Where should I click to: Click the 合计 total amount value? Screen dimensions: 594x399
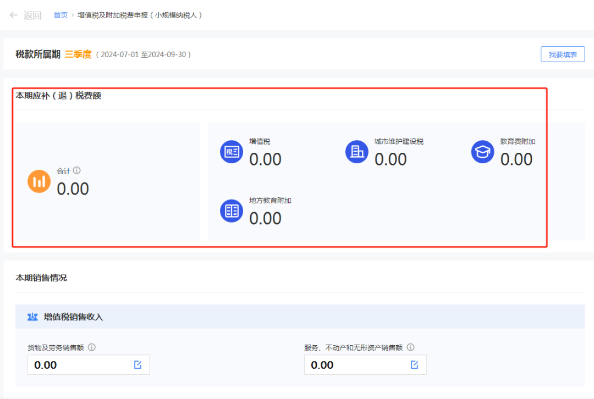click(x=73, y=189)
